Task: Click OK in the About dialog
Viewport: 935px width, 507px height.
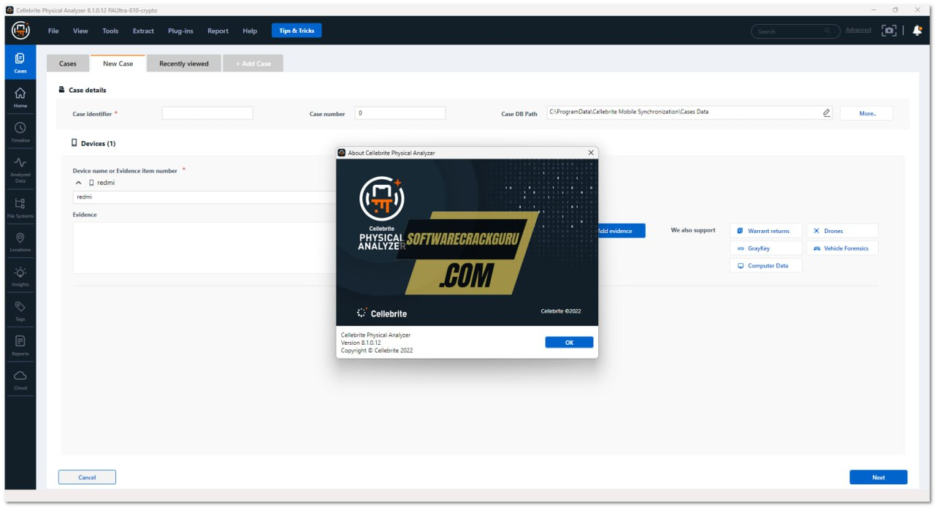Action: 569,342
